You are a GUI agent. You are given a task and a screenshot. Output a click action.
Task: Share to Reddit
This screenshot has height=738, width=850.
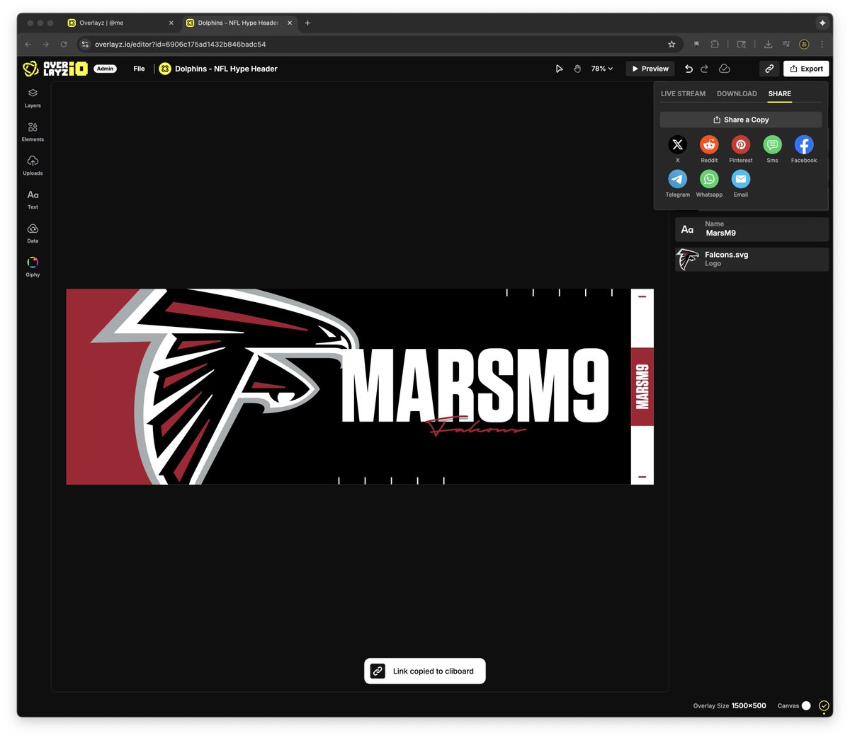(x=709, y=149)
